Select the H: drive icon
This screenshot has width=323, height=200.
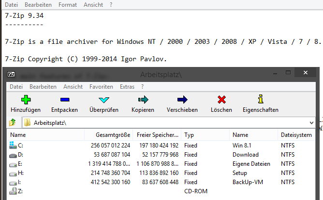click(x=13, y=173)
